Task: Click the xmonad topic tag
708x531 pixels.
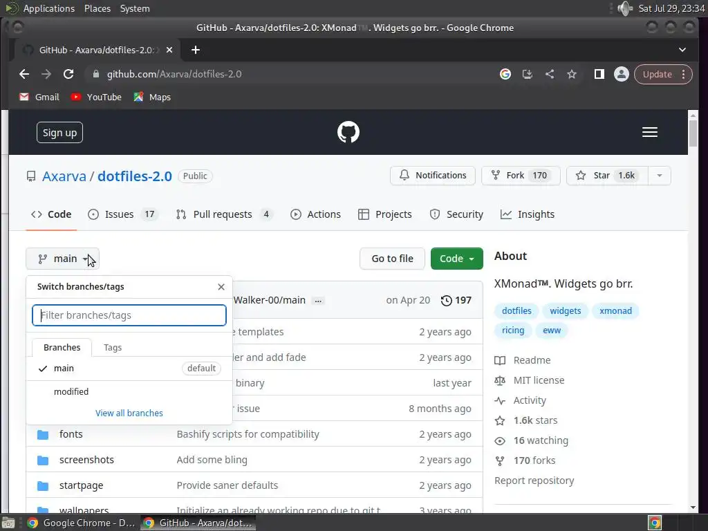Action: [615, 310]
